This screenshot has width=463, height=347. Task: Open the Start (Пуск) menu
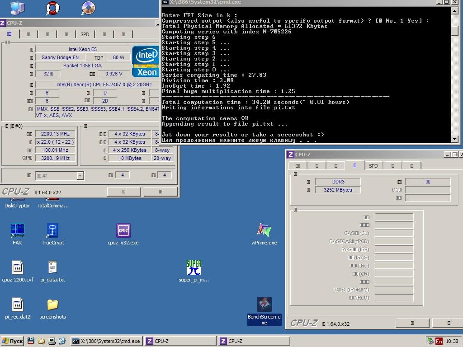pos(12,341)
